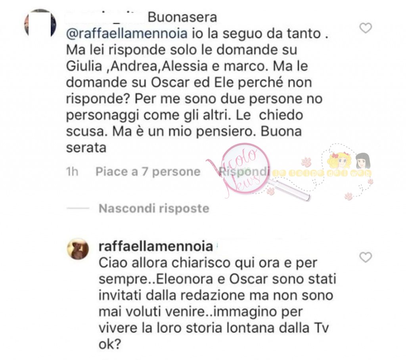This screenshot has width=406, height=360.
Task: Like raffaellamennoia's reply with heart icon
Action: click(x=366, y=257)
